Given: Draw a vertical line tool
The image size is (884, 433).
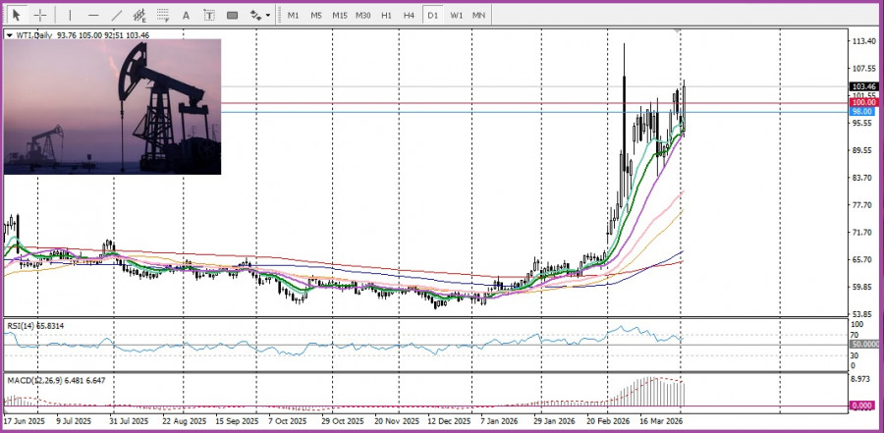Looking at the screenshot, I should click(x=70, y=16).
